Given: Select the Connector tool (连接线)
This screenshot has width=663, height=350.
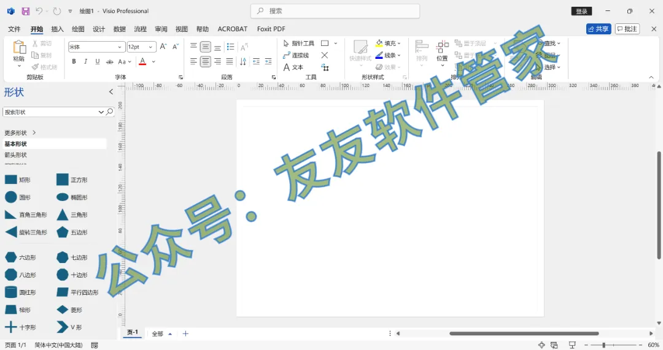Looking at the screenshot, I should point(296,55).
